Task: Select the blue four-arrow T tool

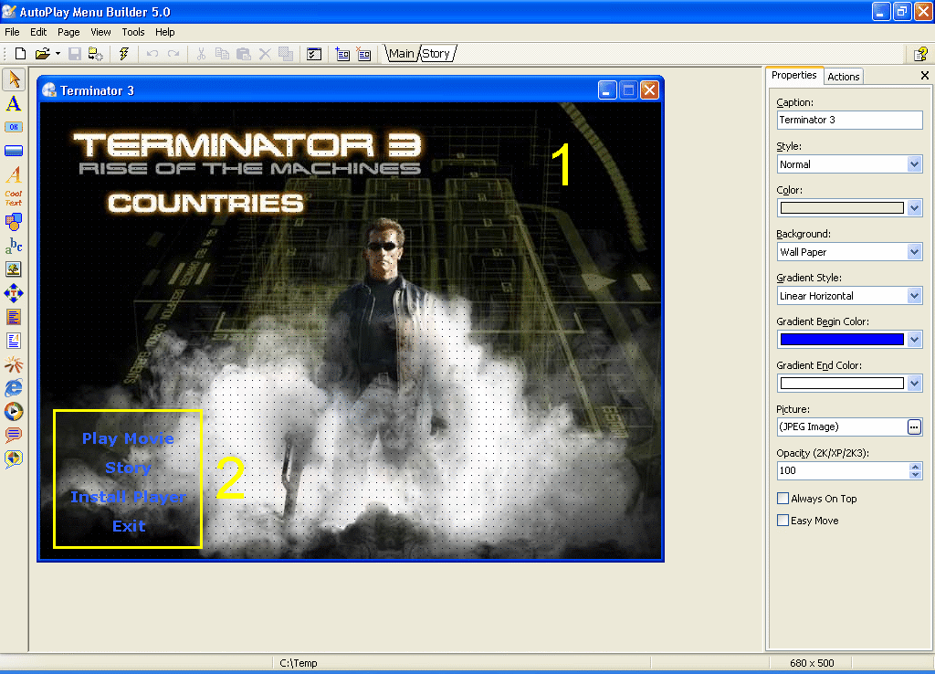Action: tap(14, 293)
